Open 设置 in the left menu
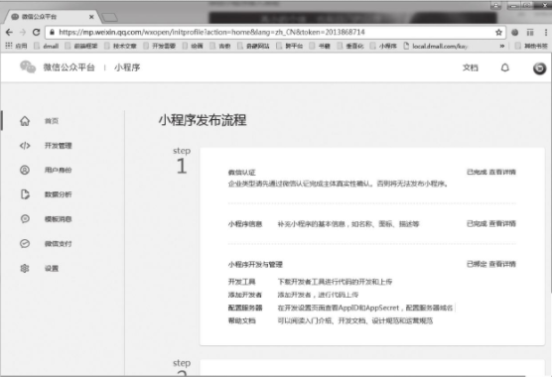Screen dimensions: 552x377 (52, 268)
